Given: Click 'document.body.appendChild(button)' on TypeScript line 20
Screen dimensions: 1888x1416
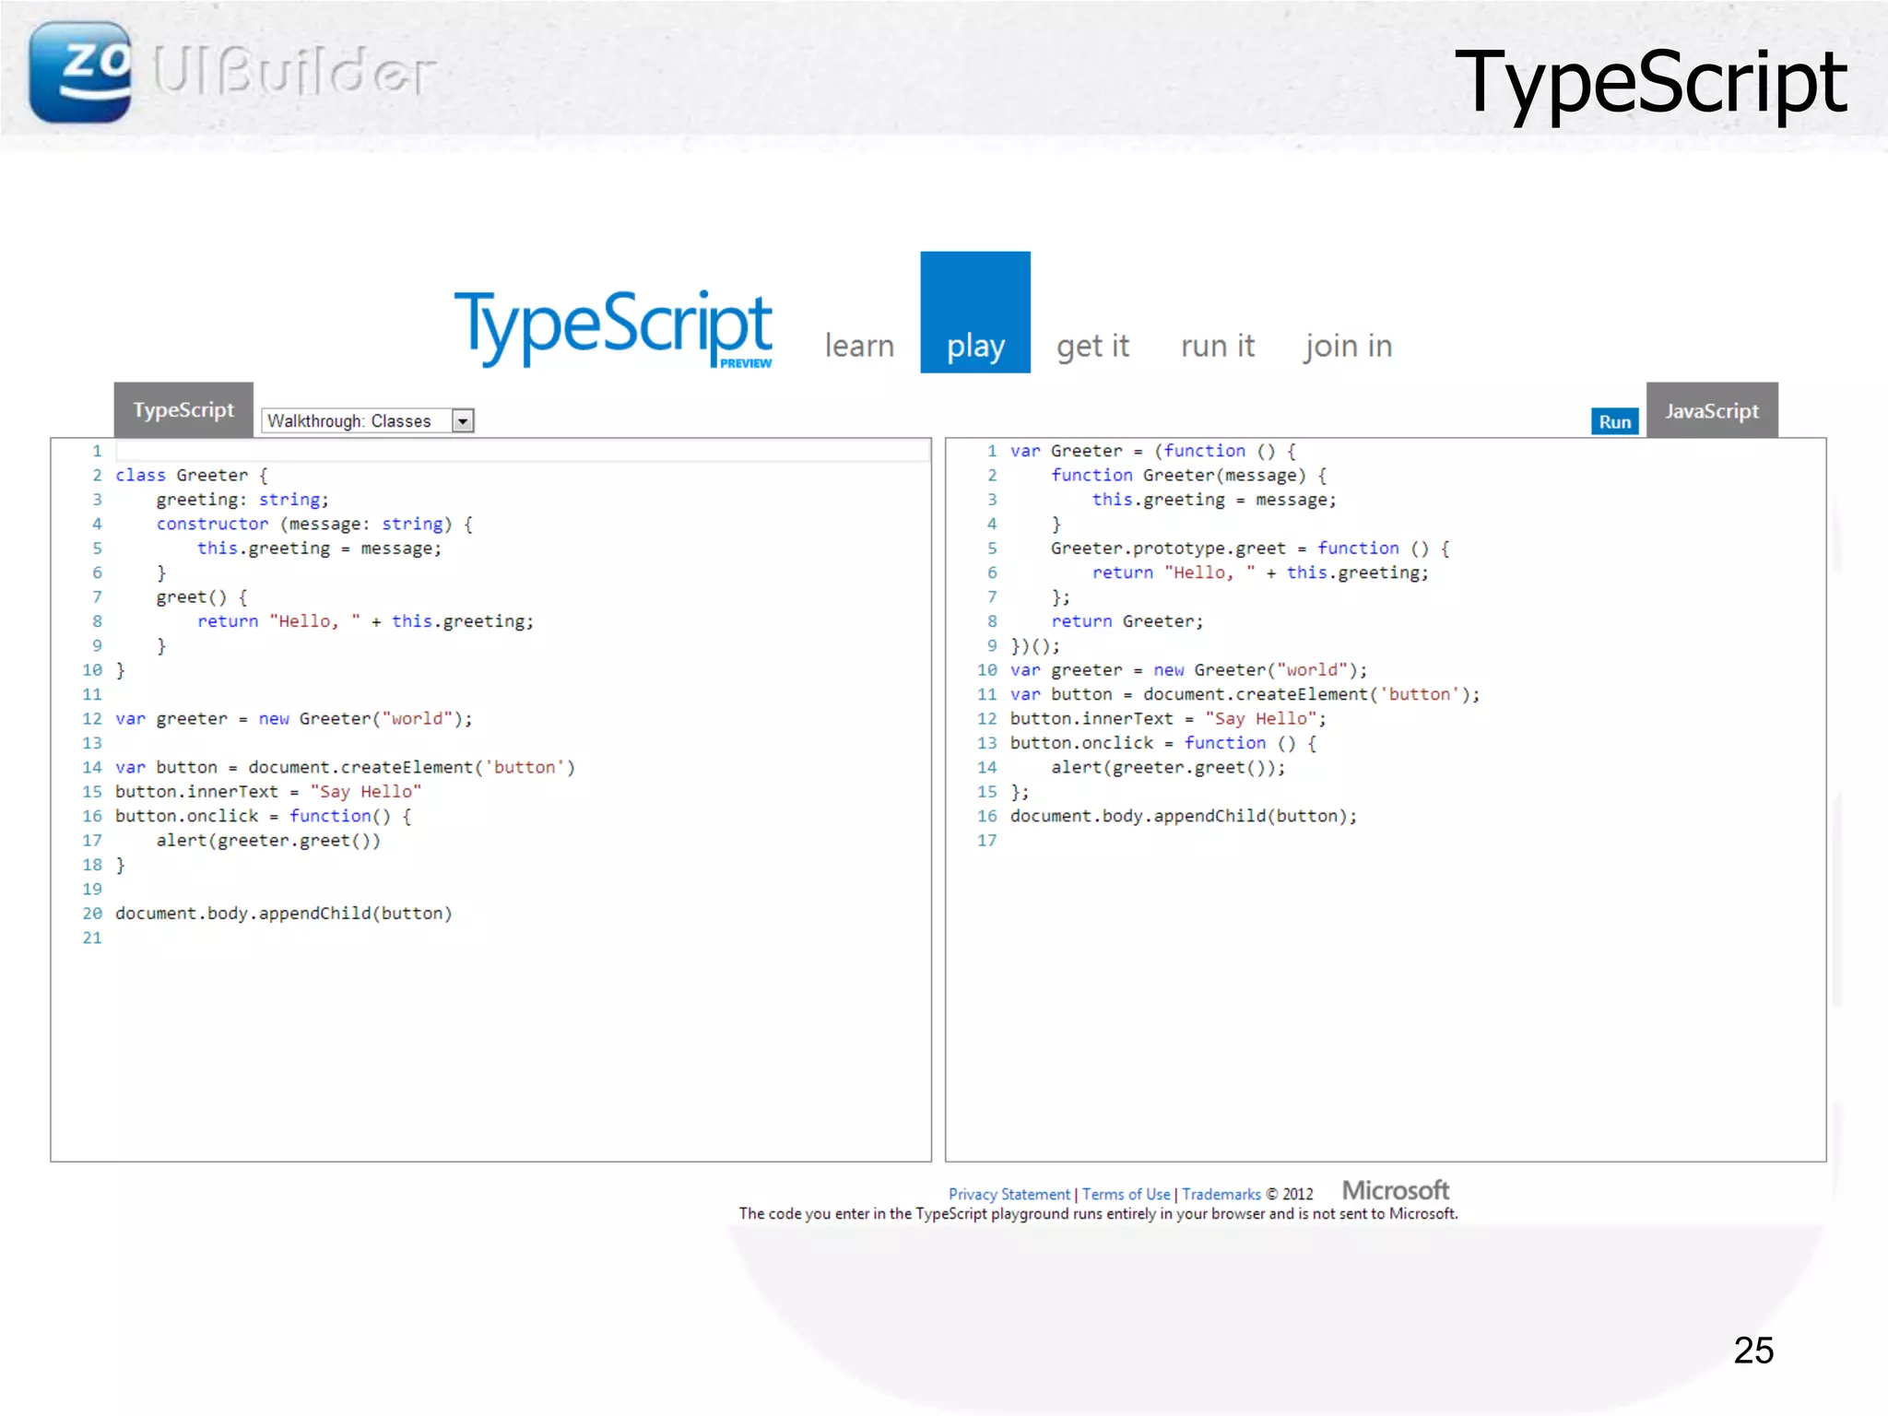Looking at the screenshot, I should coord(284,914).
